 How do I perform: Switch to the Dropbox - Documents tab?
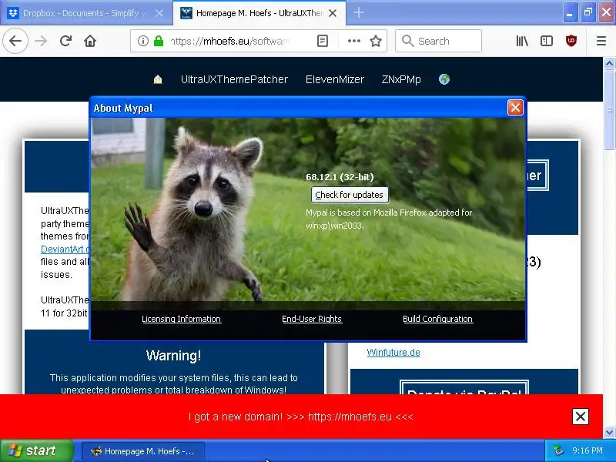(86, 13)
